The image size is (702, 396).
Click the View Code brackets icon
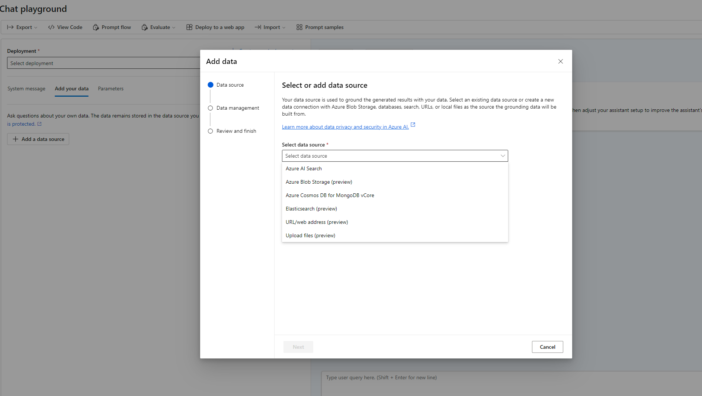(x=51, y=27)
